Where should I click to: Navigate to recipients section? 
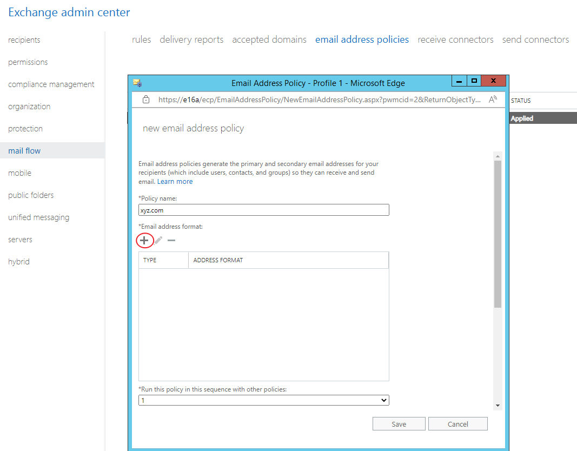[x=24, y=39]
